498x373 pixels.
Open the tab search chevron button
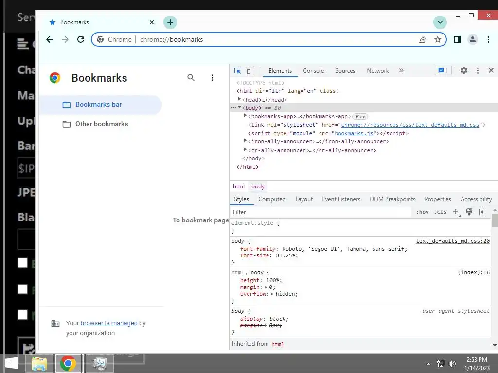(x=440, y=22)
